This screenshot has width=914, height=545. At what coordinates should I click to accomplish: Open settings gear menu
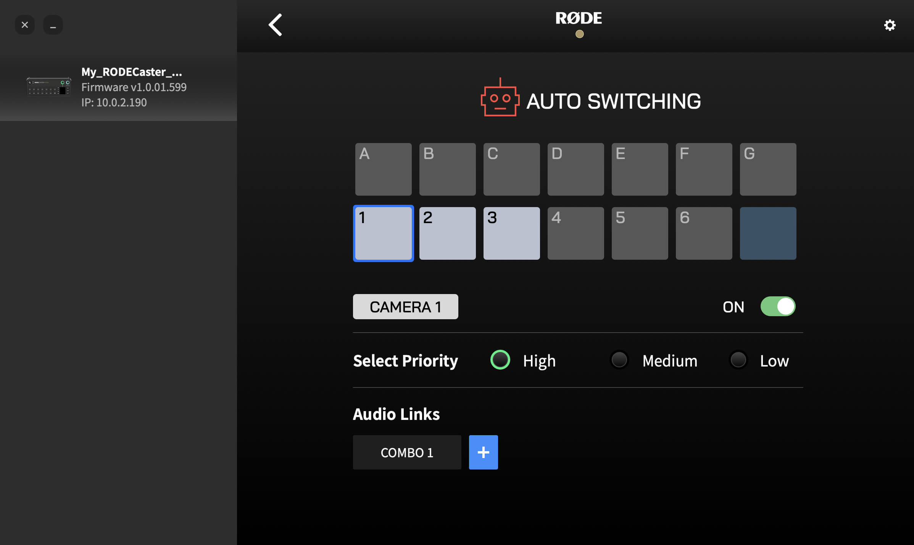(x=889, y=25)
